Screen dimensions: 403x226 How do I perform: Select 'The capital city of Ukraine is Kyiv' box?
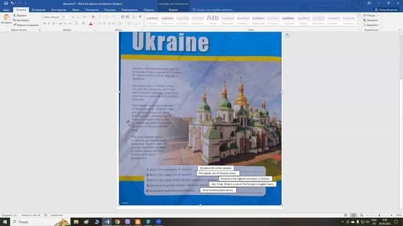coord(218,173)
